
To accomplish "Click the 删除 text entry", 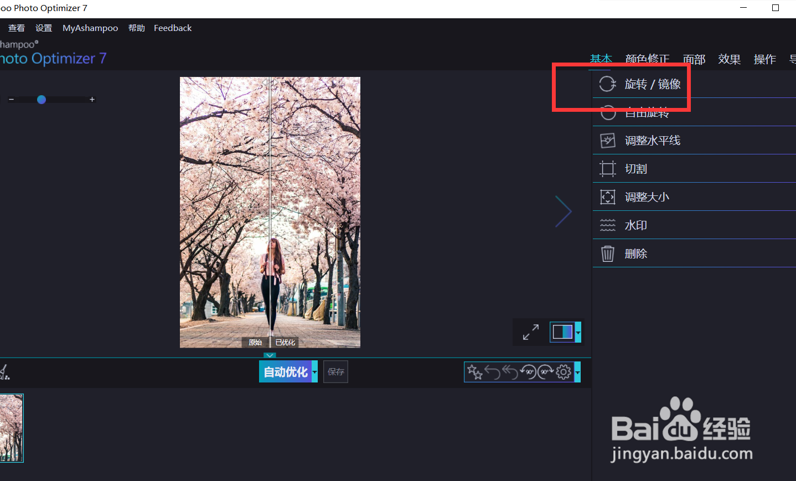I will coord(636,254).
